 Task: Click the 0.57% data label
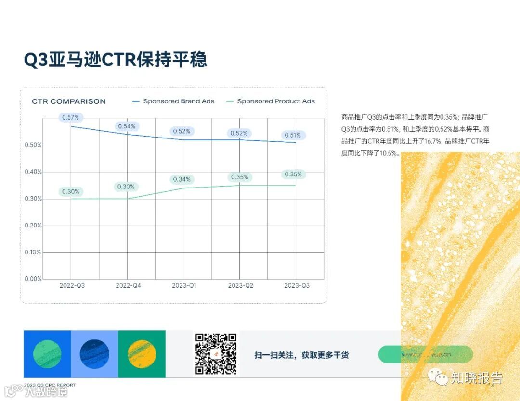tap(71, 117)
